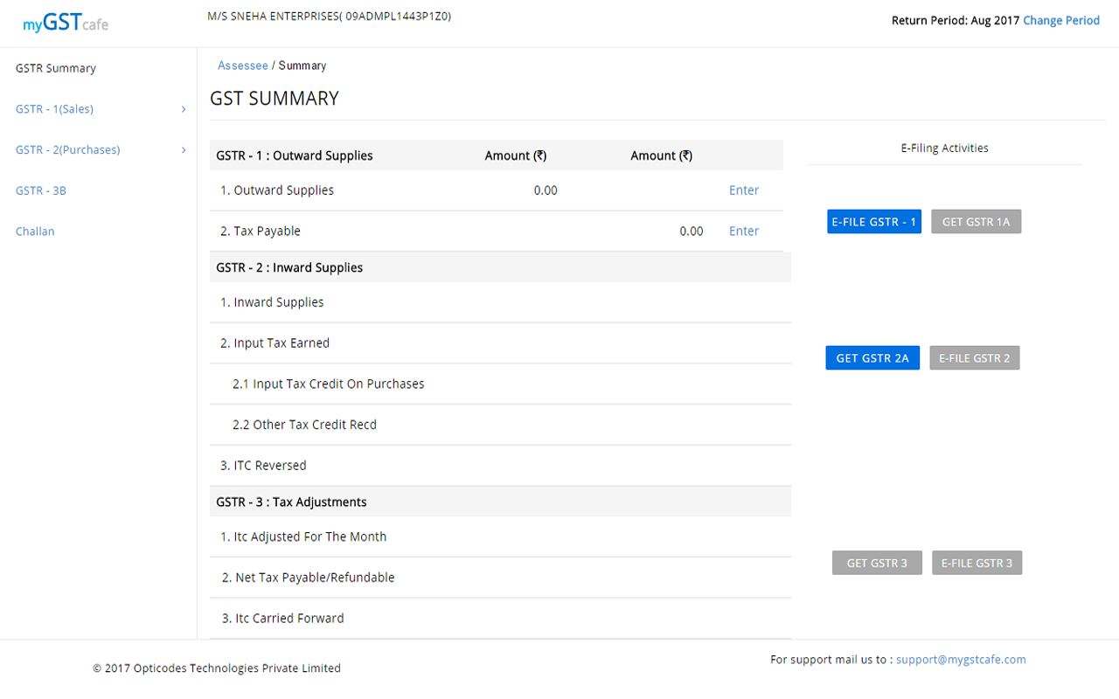Viewport: 1119px width, 699px height.
Task: Click the Change Period link
Action: click(x=1061, y=20)
